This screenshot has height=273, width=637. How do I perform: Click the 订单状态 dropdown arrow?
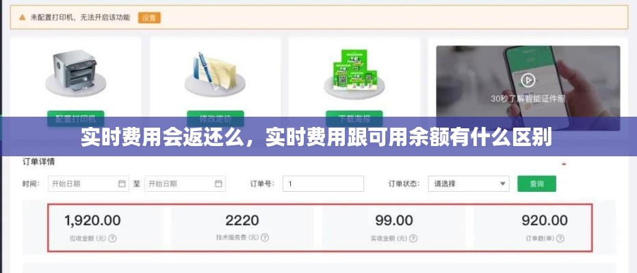tap(502, 184)
